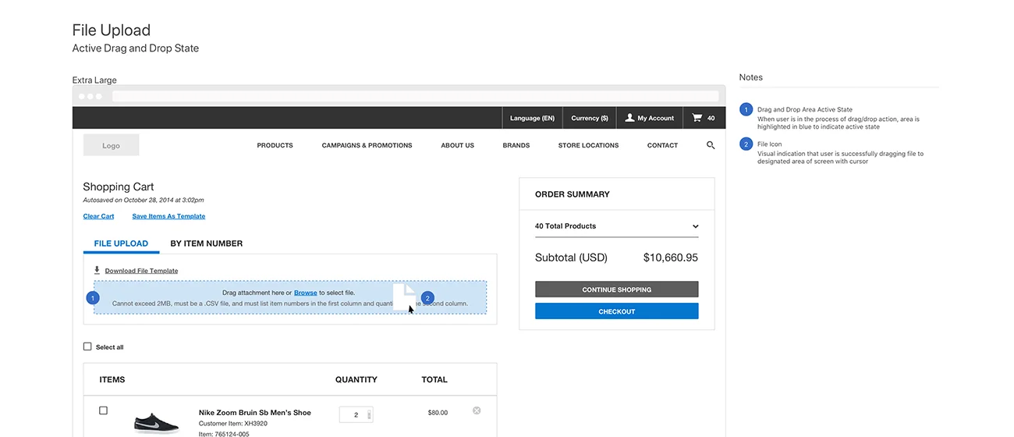Click the quantity field showing 2
The image size is (1014, 437).
tap(356, 414)
